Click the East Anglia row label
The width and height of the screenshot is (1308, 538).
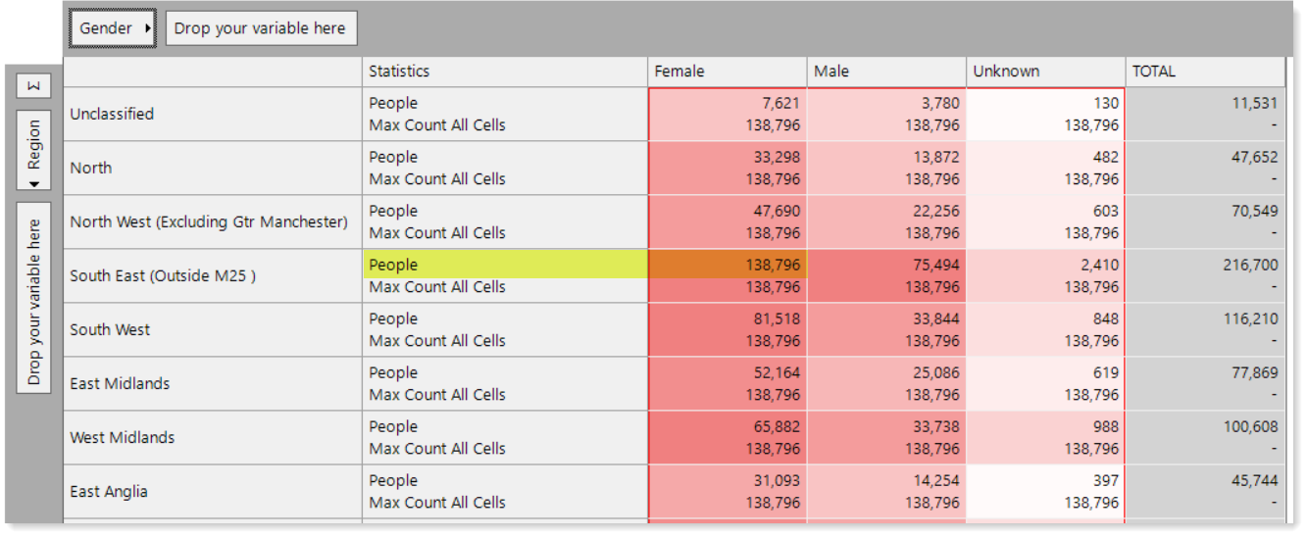(x=109, y=491)
